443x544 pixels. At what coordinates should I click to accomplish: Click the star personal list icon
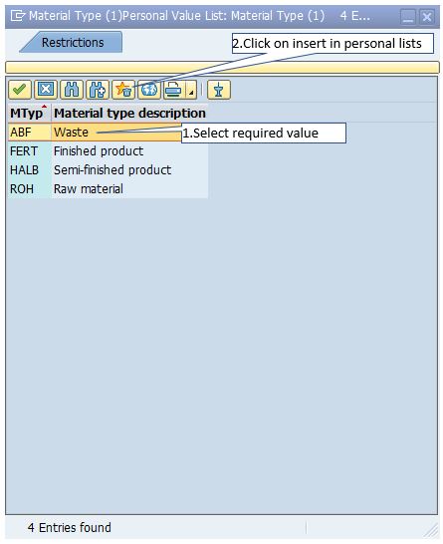click(123, 90)
